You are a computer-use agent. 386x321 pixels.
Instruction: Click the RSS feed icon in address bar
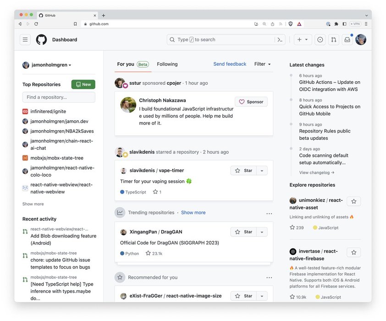pyautogui.click(x=281, y=24)
